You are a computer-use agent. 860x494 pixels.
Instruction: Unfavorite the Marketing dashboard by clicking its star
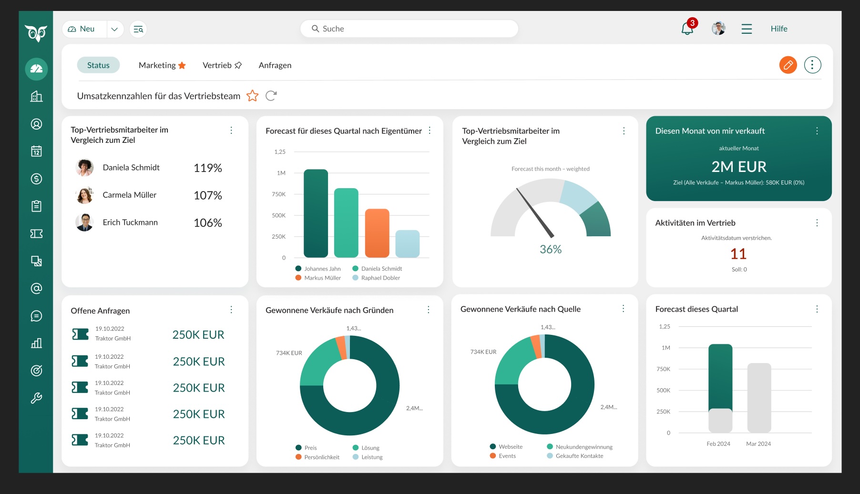click(x=182, y=65)
